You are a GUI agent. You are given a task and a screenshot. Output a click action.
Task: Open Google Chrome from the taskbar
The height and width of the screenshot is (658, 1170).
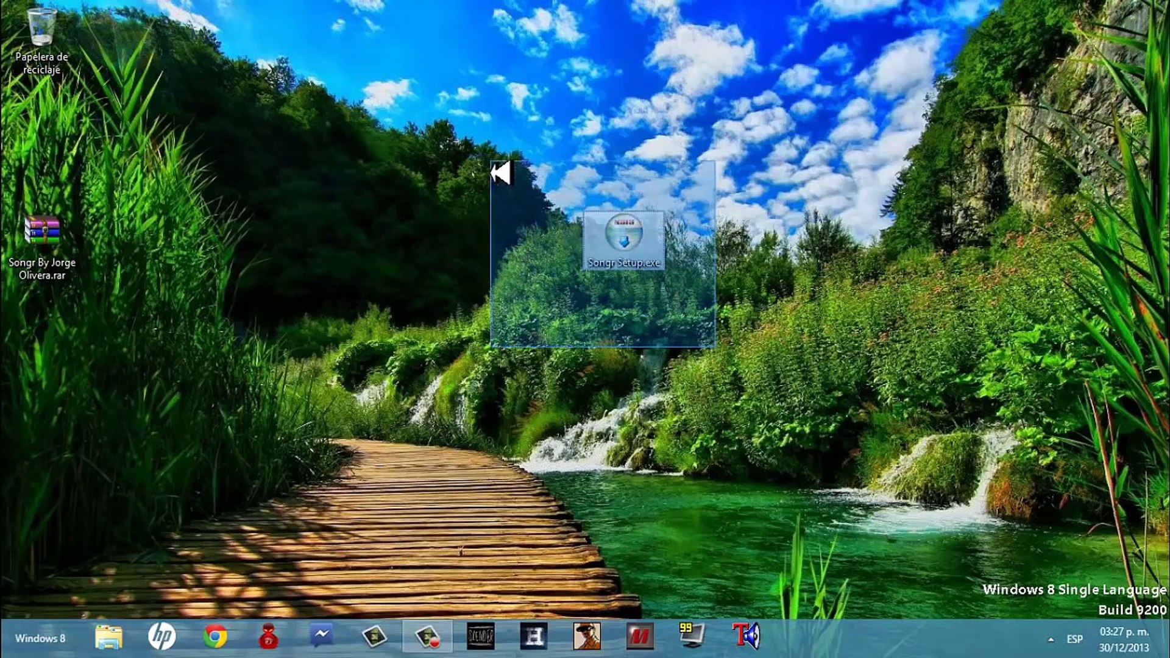point(215,637)
